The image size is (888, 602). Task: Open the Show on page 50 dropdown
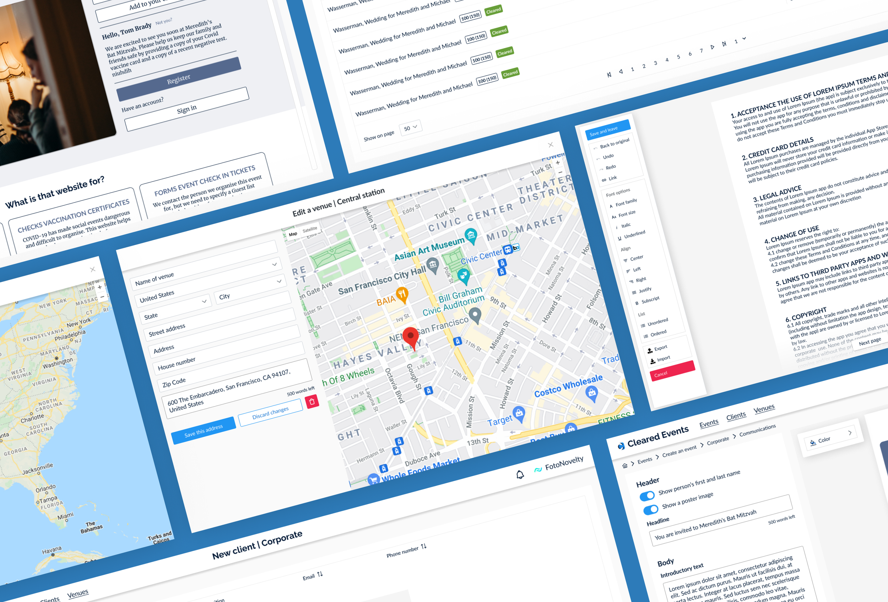[x=411, y=128]
